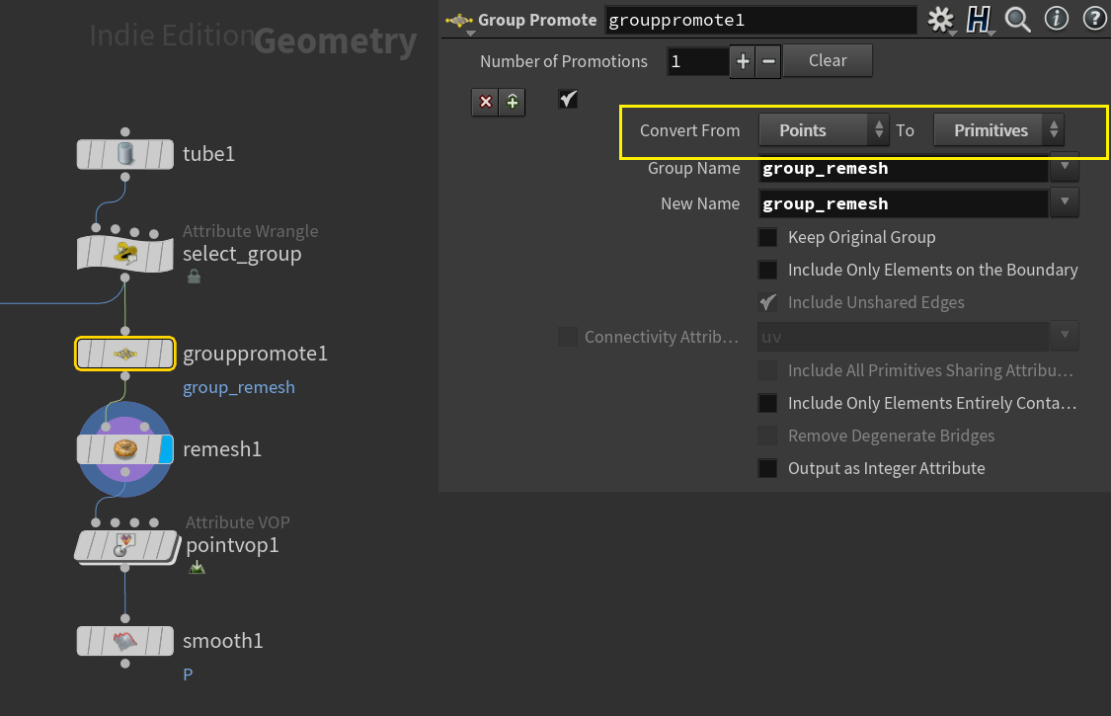Open the node info icon
This screenshot has height=716, width=1111.
1057,19
